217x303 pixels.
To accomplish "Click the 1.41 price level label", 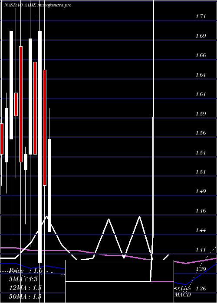I will 201,250.
